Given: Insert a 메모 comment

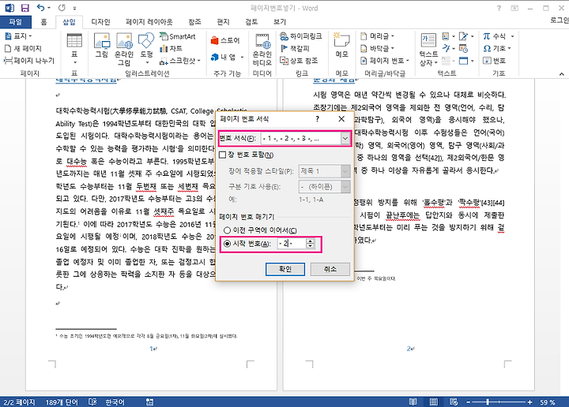Looking at the screenshot, I should (341, 45).
